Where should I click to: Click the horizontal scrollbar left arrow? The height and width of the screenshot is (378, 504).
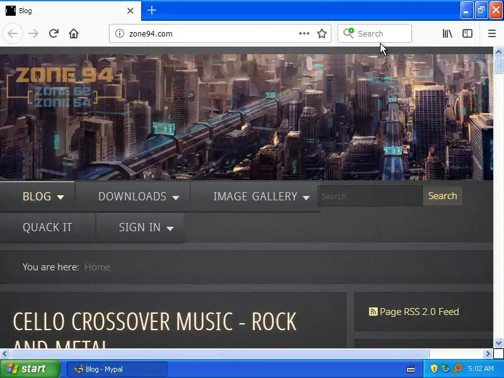[x=4, y=354]
